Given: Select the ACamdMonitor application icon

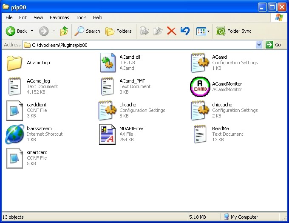Looking at the screenshot, I should coord(200,86).
